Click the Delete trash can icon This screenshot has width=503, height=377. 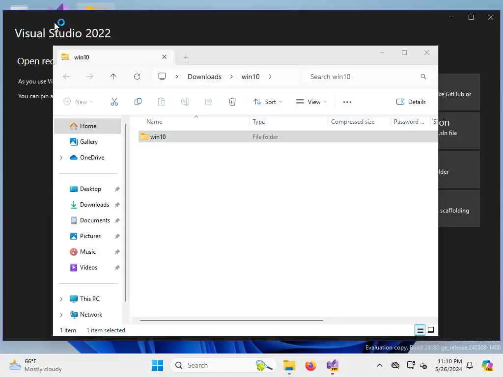point(232,102)
